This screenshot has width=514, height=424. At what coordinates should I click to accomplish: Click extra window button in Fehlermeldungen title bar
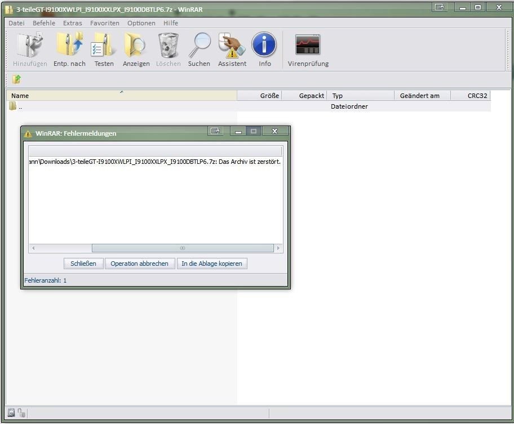coord(215,131)
